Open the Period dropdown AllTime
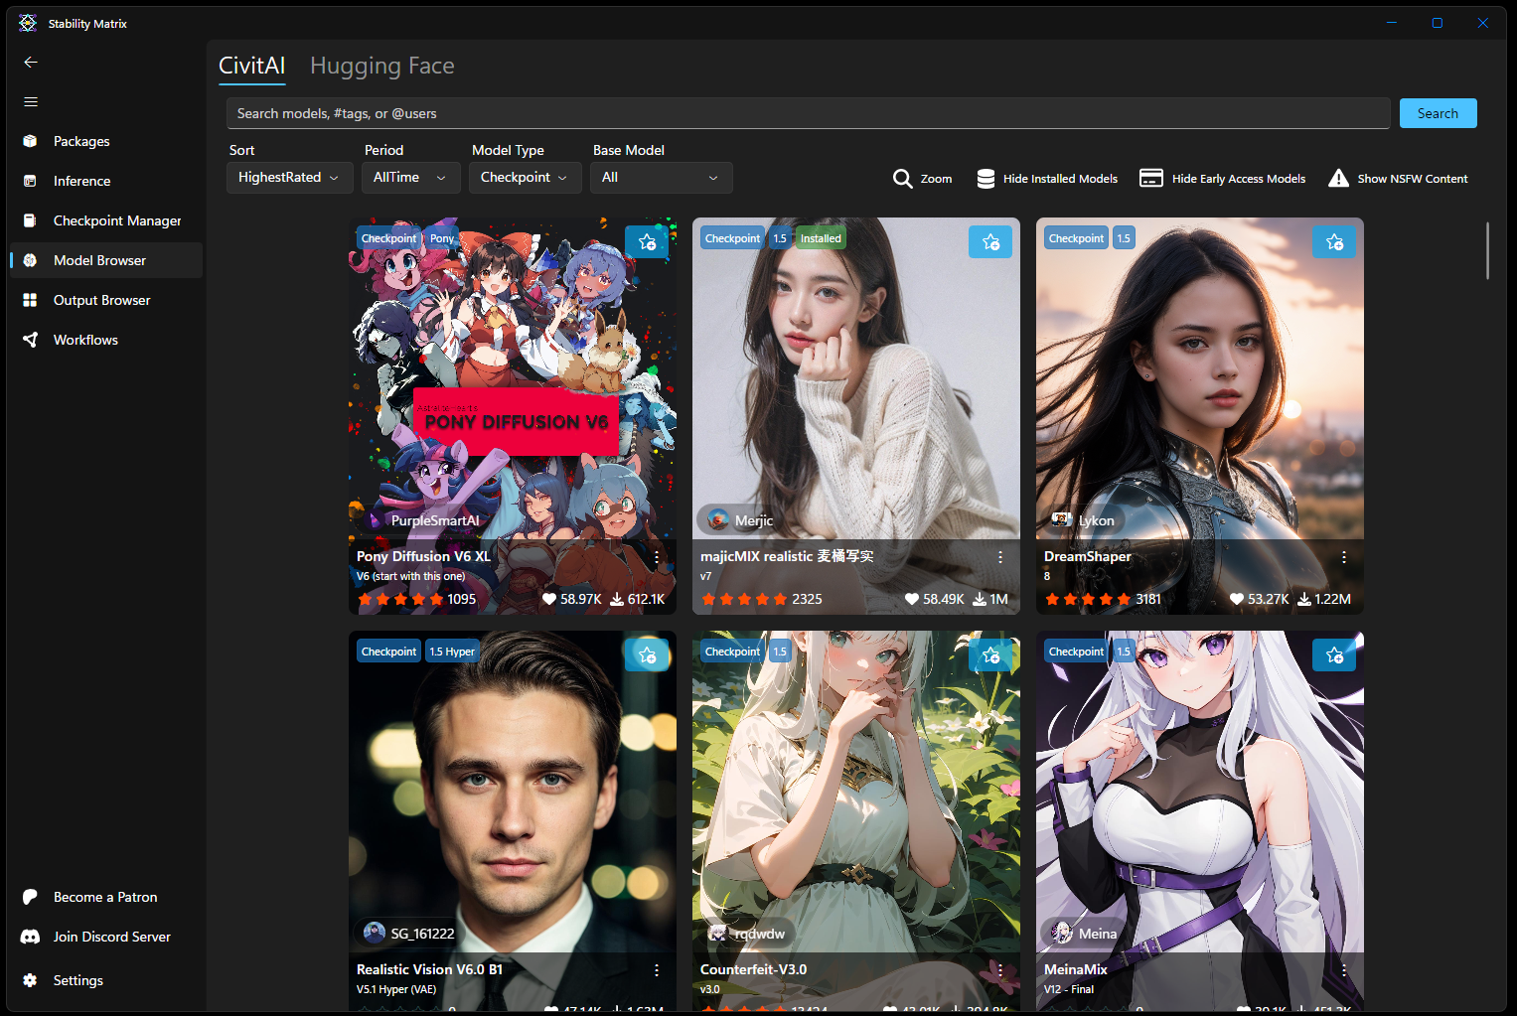 pyautogui.click(x=410, y=178)
